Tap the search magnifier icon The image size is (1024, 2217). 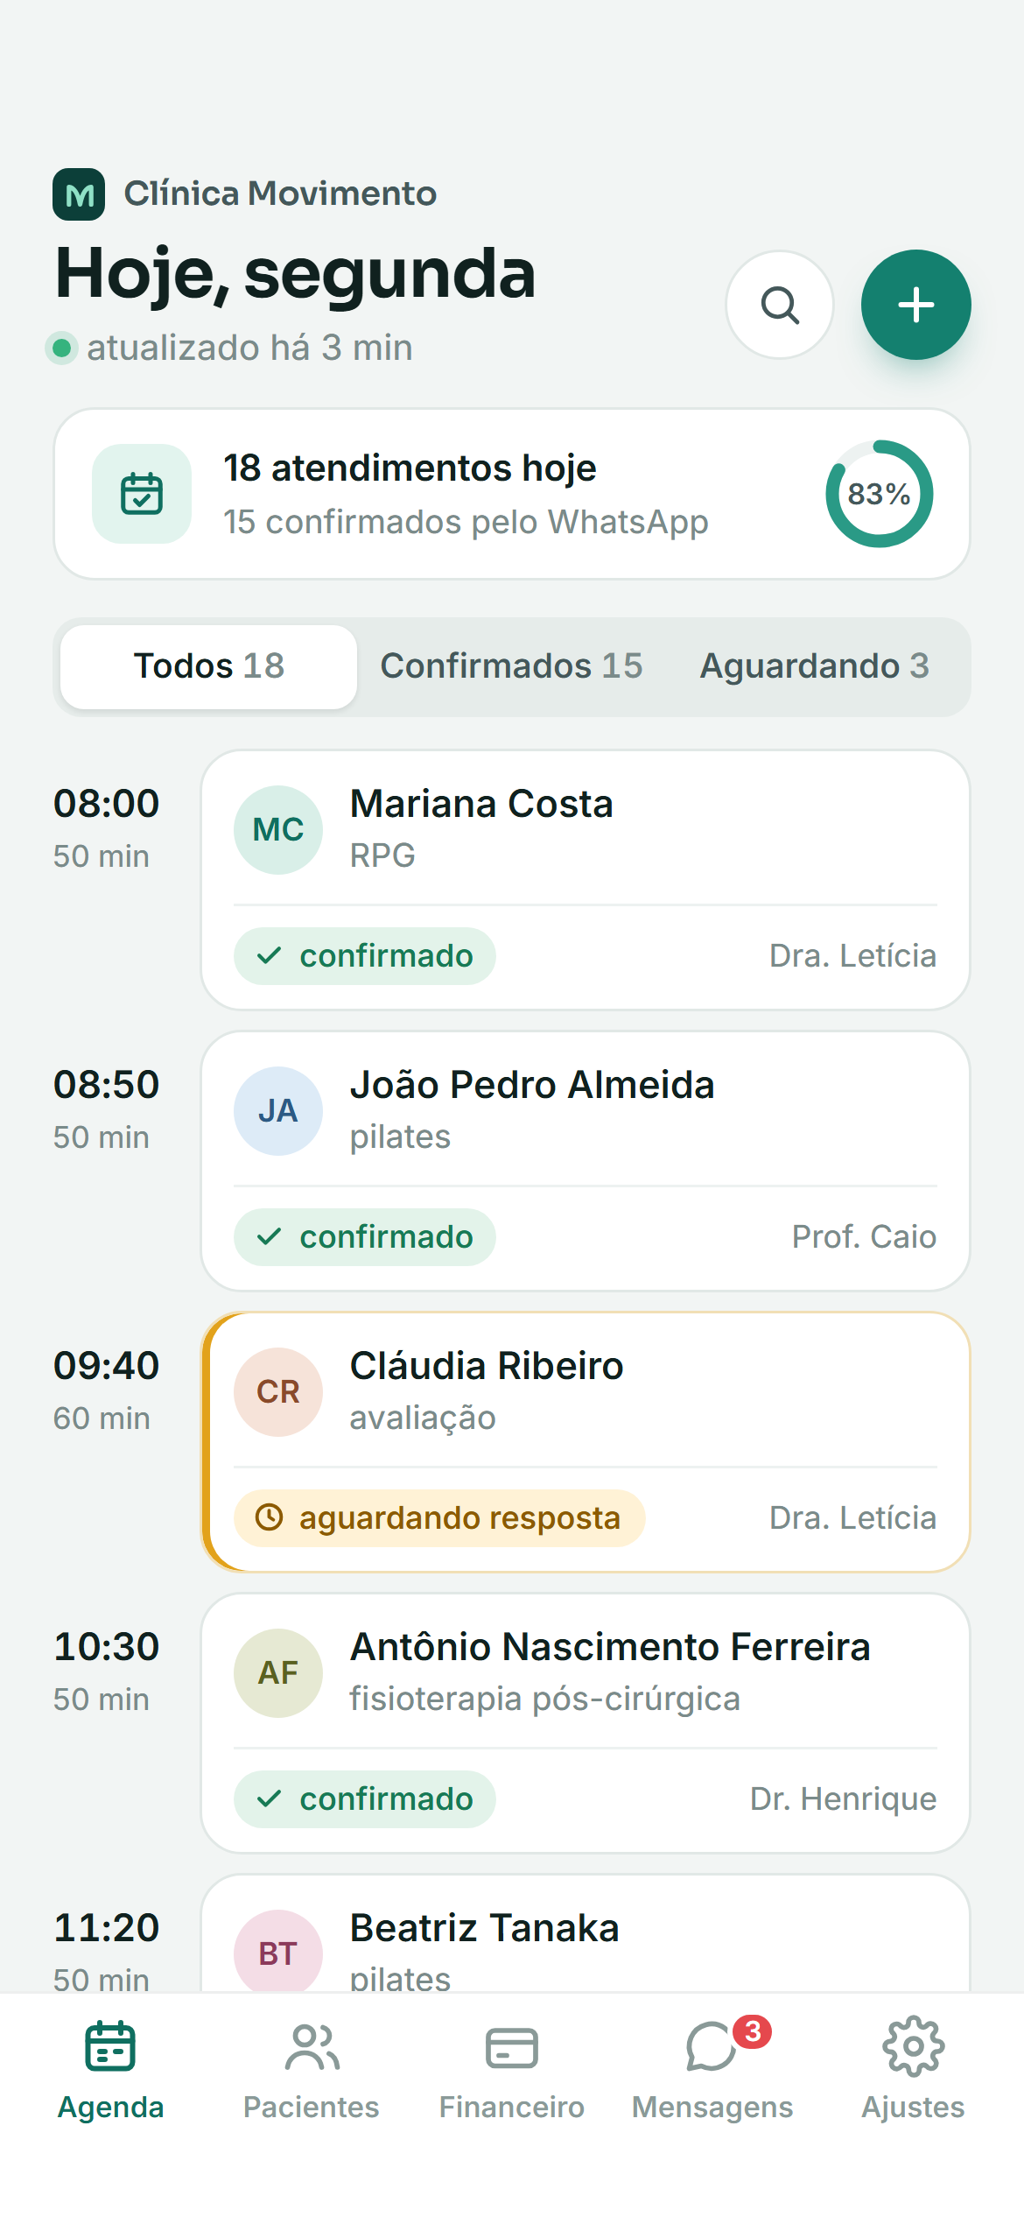[780, 305]
